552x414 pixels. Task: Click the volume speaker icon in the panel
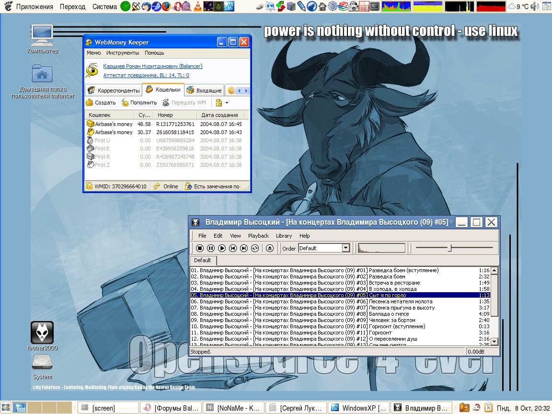pos(534,6)
